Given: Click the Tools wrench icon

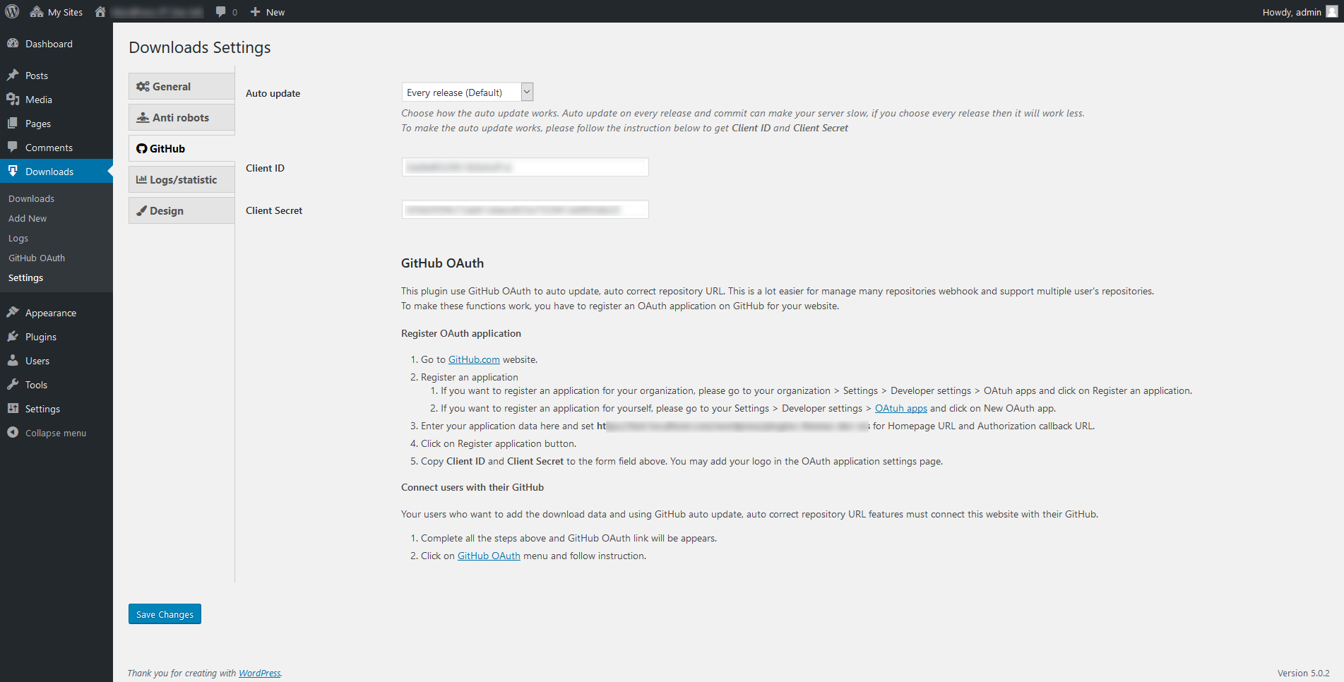Looking at the screenshot, I should [x=13, y=384].
